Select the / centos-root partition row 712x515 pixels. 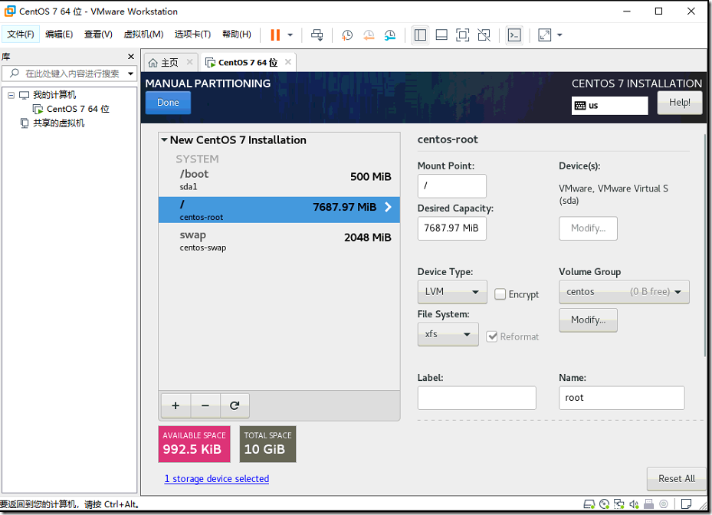279,210
